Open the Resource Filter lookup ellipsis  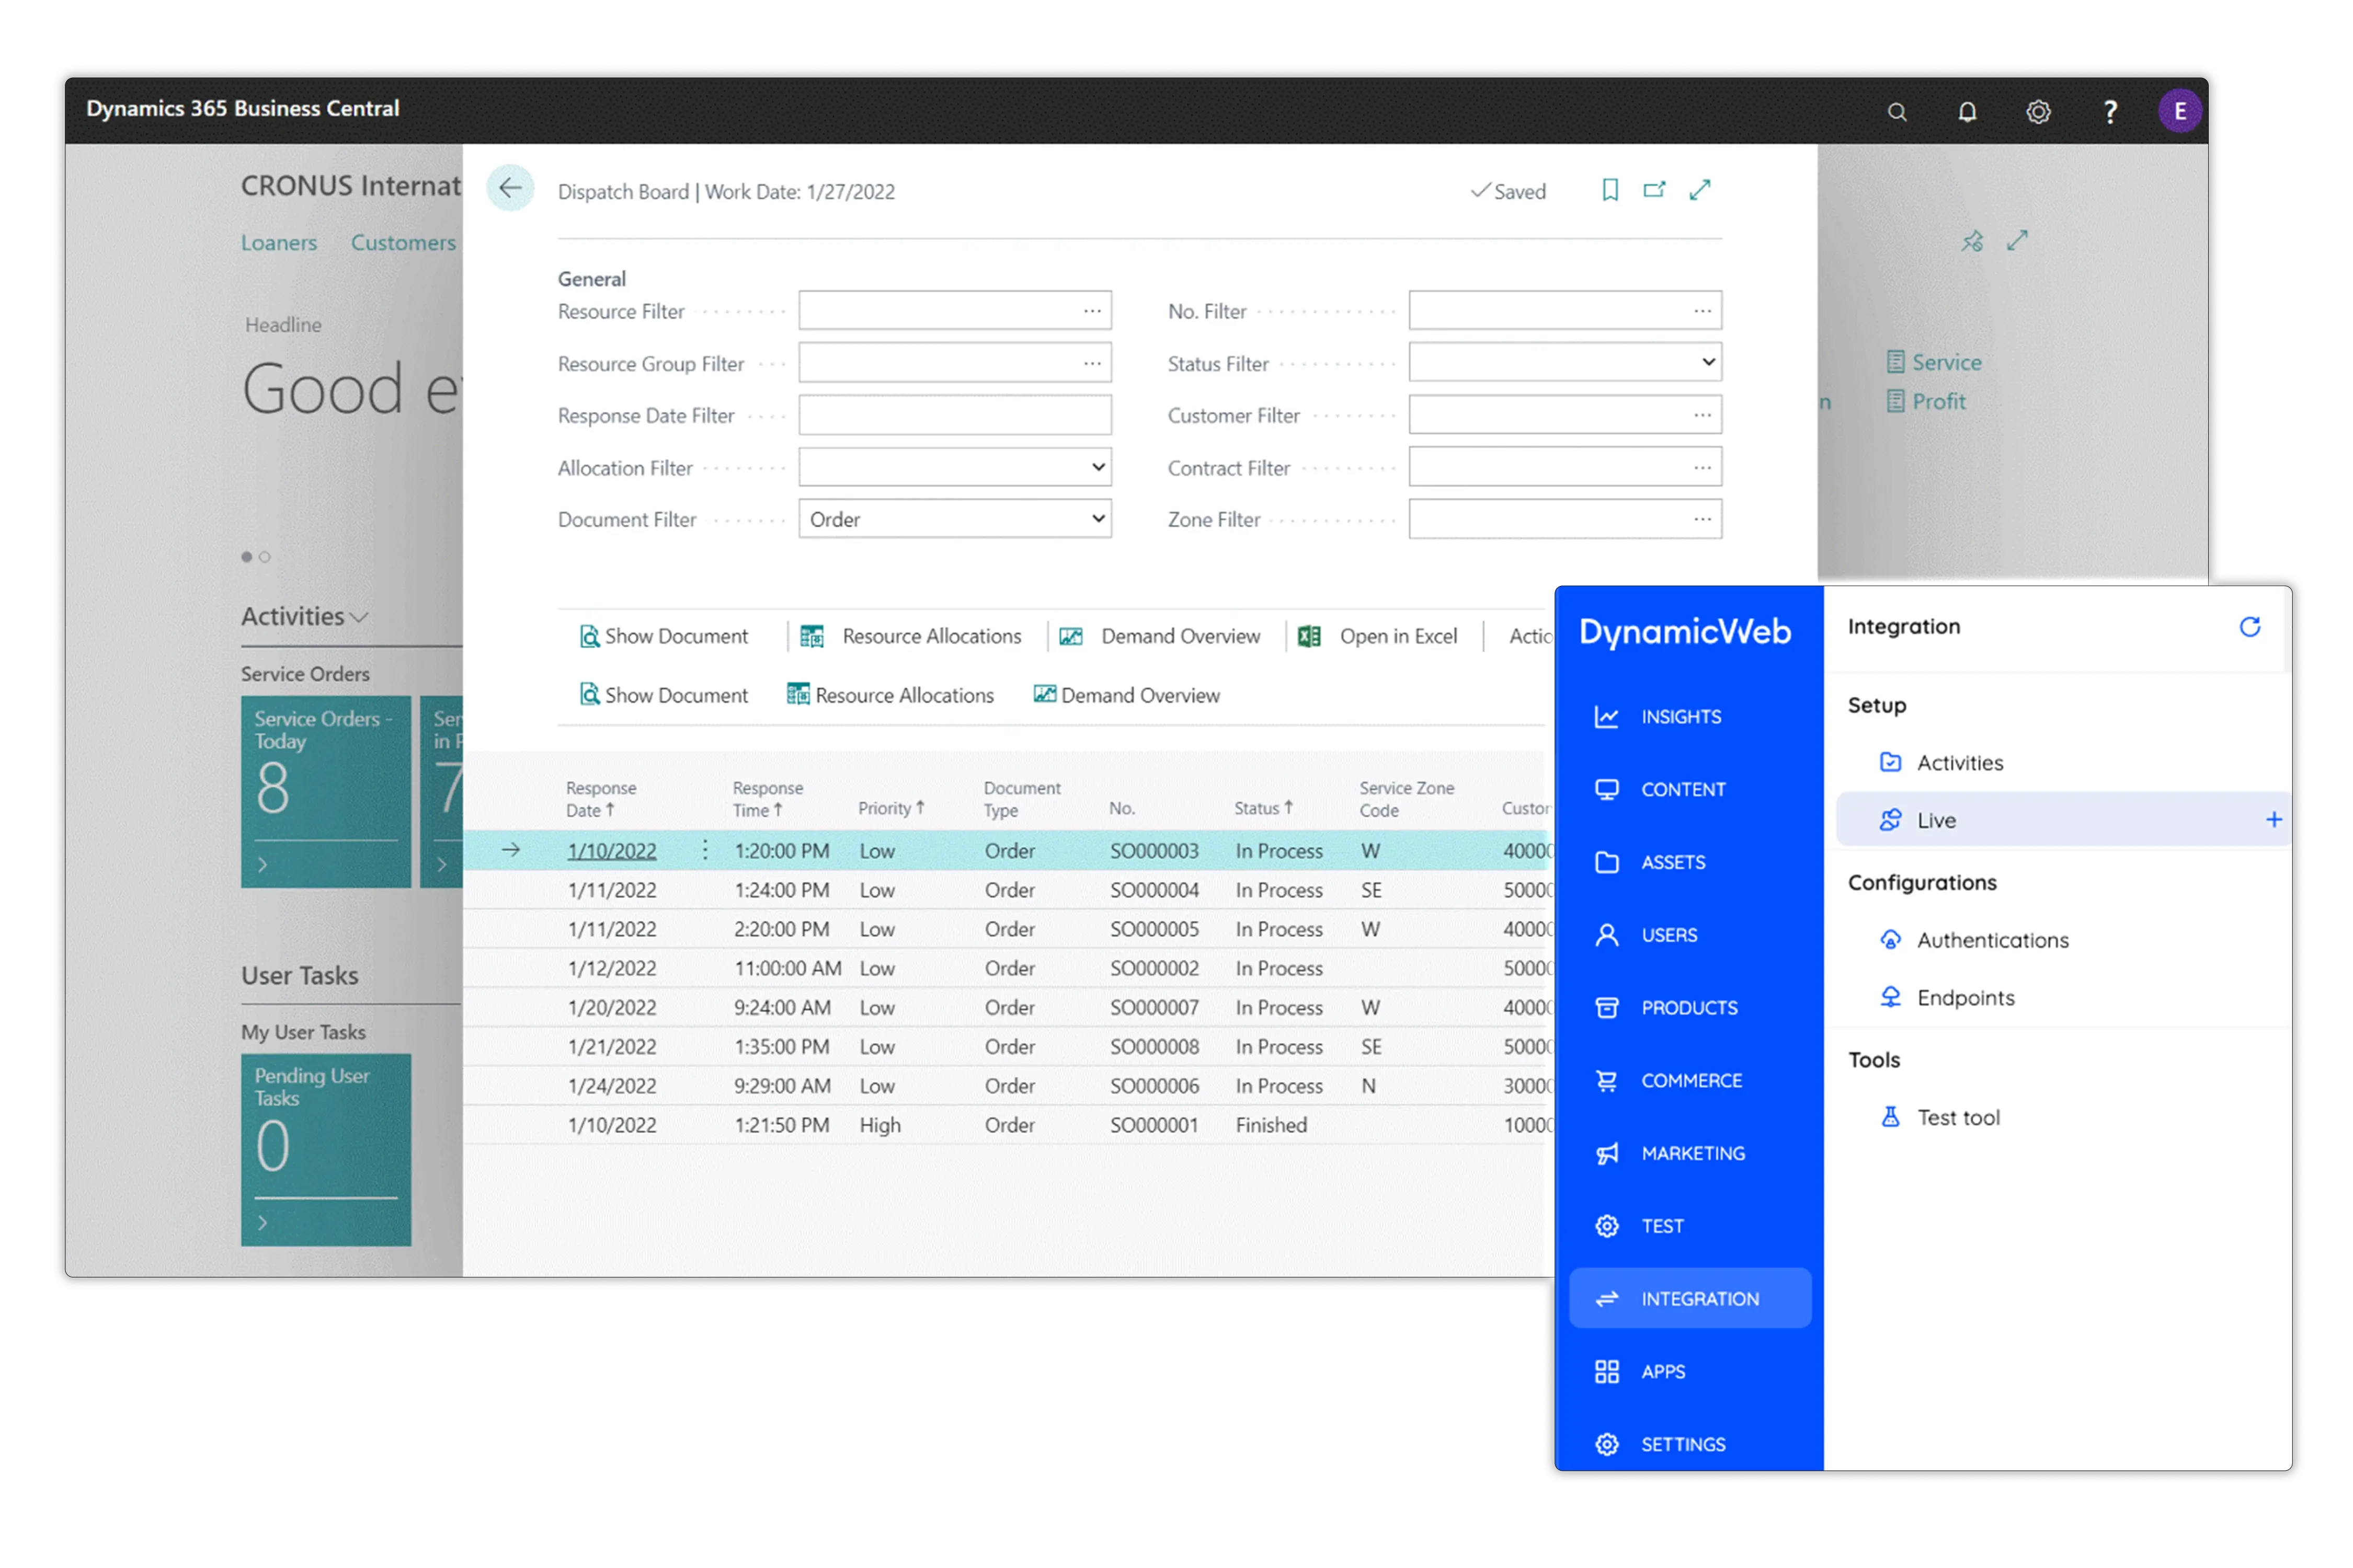[x=1091, y=311]
